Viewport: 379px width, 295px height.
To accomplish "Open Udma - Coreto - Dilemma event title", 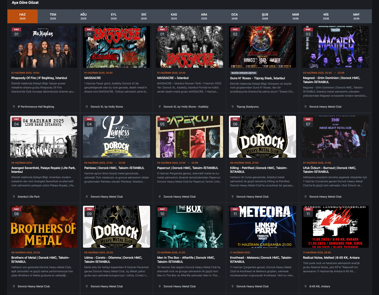I will [113, 260].
